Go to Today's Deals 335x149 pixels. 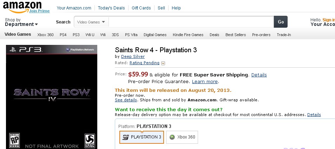(111, 8)
